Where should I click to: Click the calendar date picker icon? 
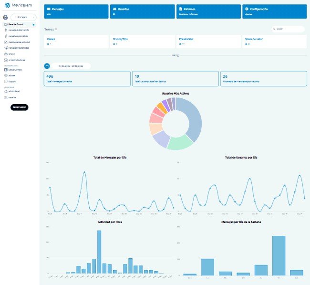coord(47,66)
